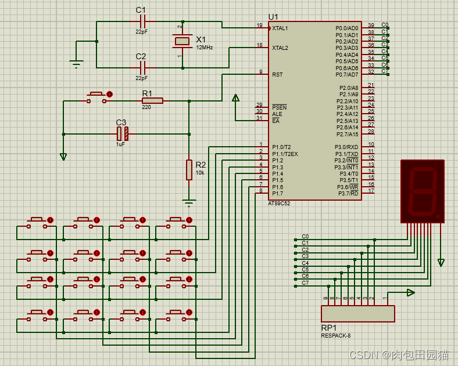The image size is (458, 366).
Task: Click net label C7 on the display bus
Action: pos(305,282)
